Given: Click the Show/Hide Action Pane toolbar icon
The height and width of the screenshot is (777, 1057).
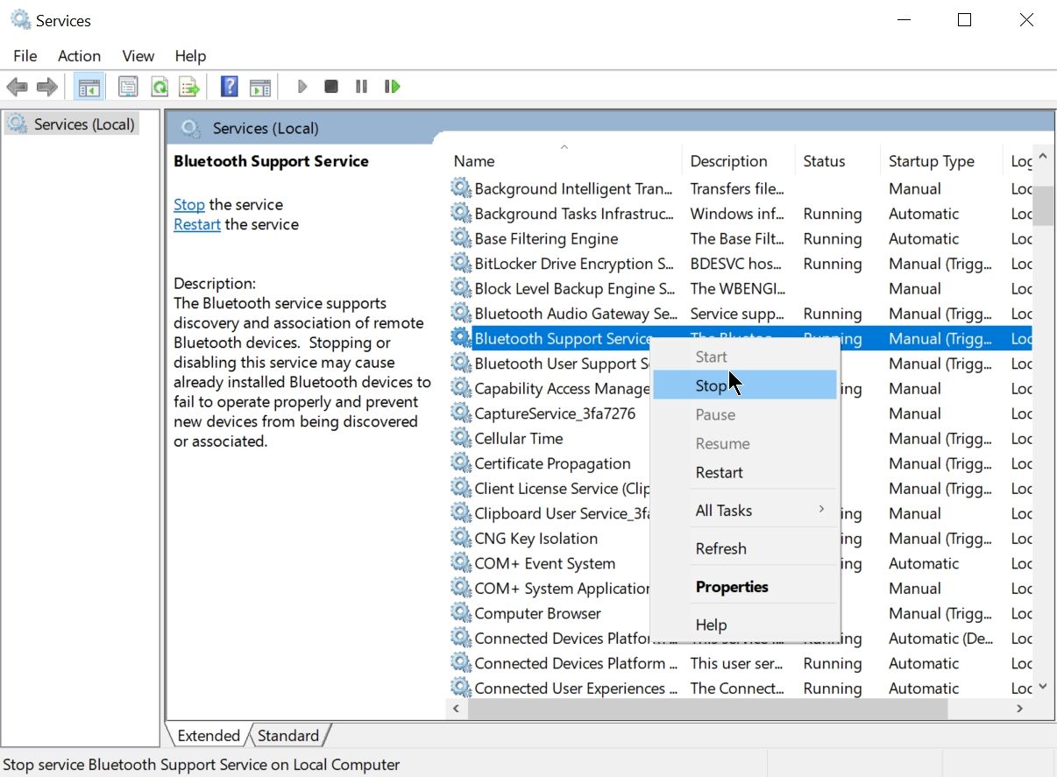Looking at the screenshot, I should (x=259, y=87).
